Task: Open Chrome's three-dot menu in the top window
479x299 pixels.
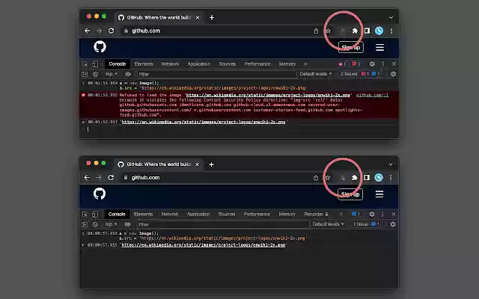Action: [x=391, y=31]
